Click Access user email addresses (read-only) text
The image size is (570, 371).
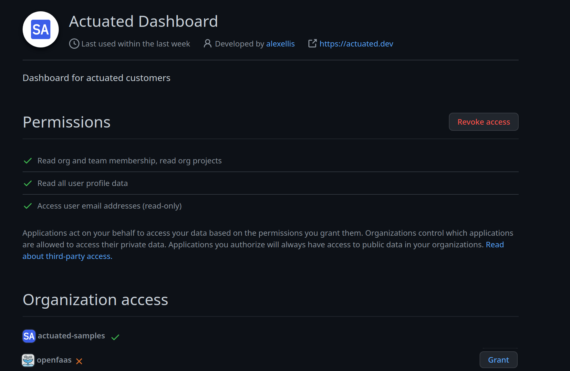[109, 206]
